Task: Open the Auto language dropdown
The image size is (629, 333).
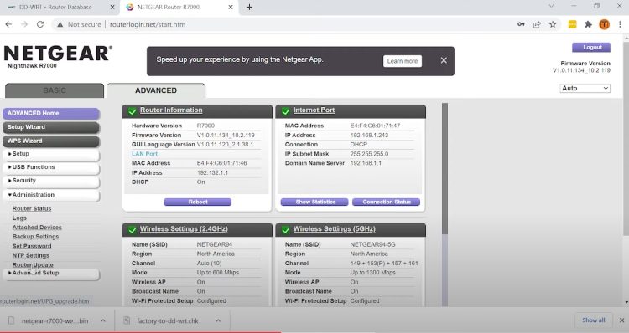Action: [585, 88]
